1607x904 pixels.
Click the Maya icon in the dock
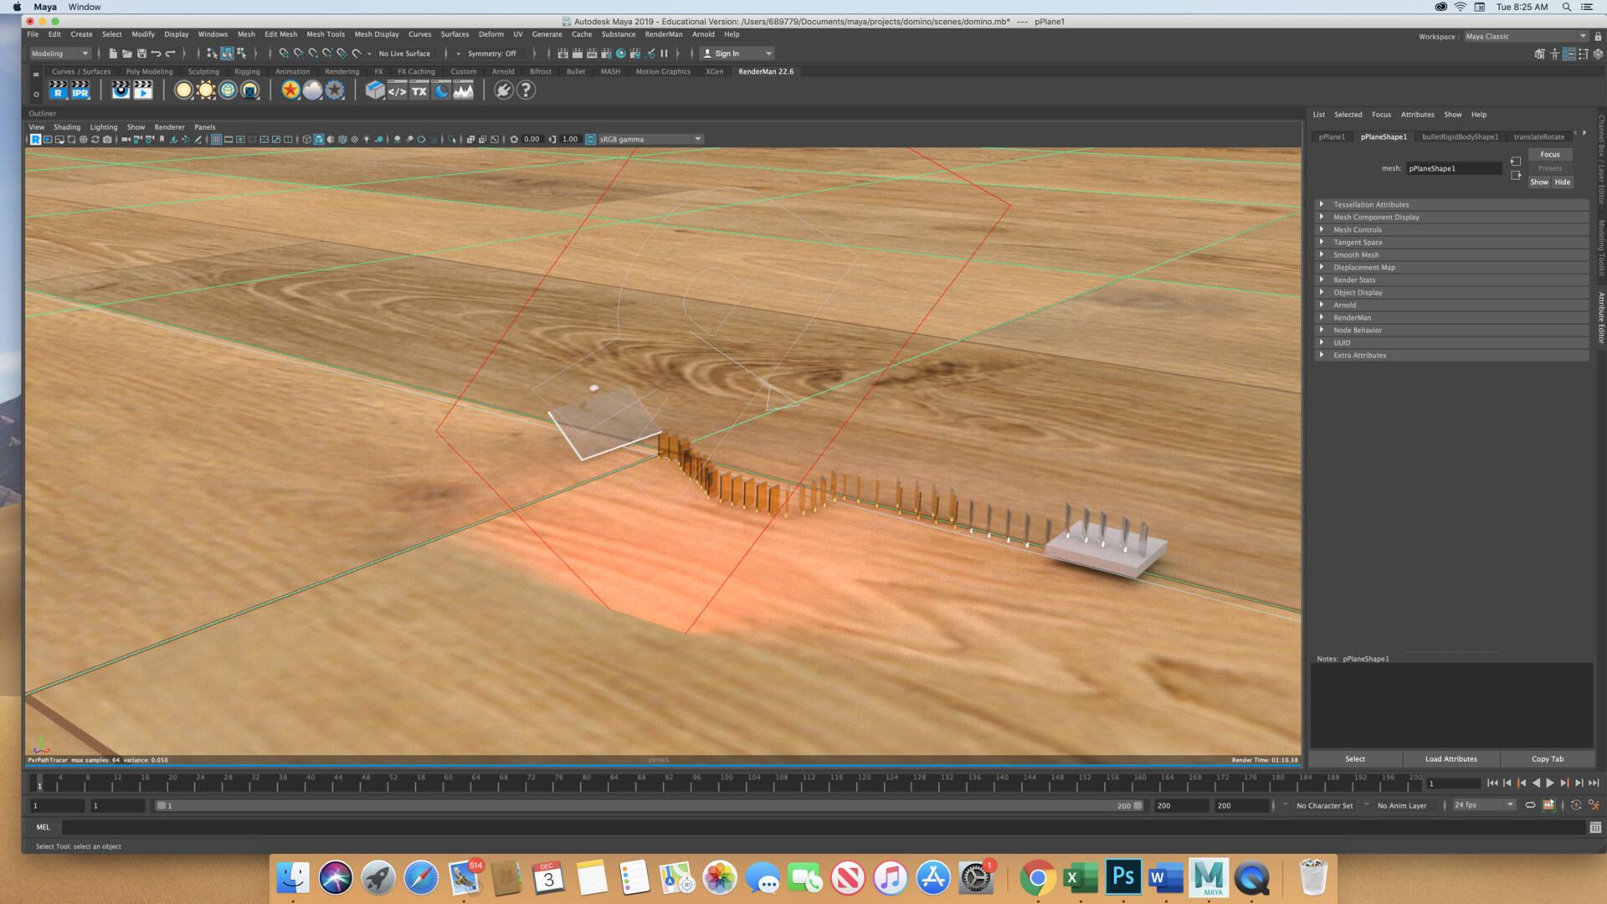tap(1208, 877)
